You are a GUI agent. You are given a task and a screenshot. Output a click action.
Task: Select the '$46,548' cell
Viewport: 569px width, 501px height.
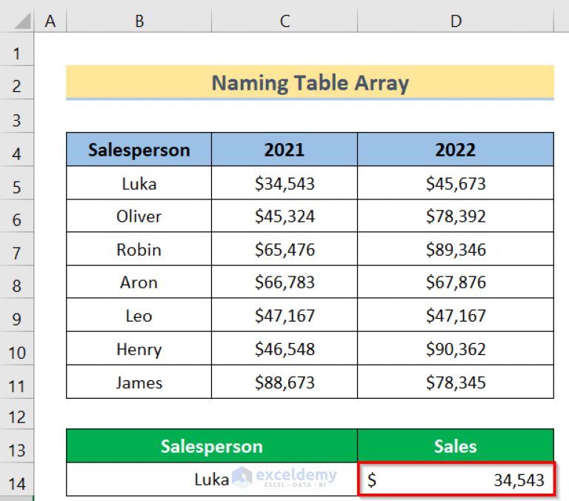point(284,348)
